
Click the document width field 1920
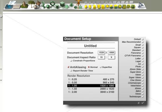[x=101, y=53]
